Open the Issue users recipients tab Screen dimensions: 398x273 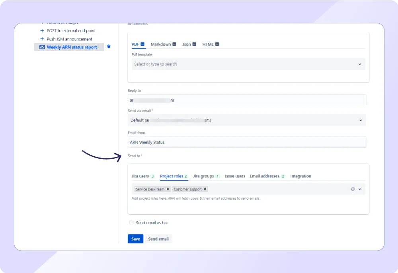pos(235,176)
